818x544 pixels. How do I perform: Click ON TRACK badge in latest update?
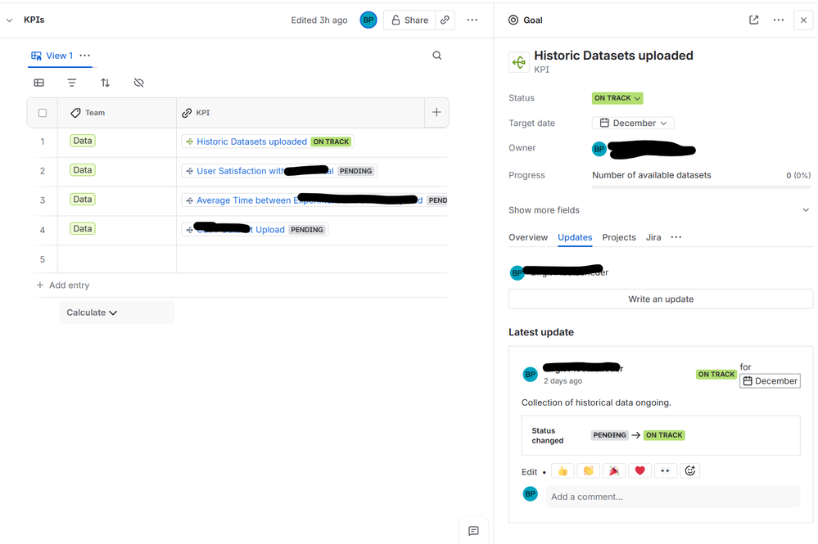pos(716,375)
